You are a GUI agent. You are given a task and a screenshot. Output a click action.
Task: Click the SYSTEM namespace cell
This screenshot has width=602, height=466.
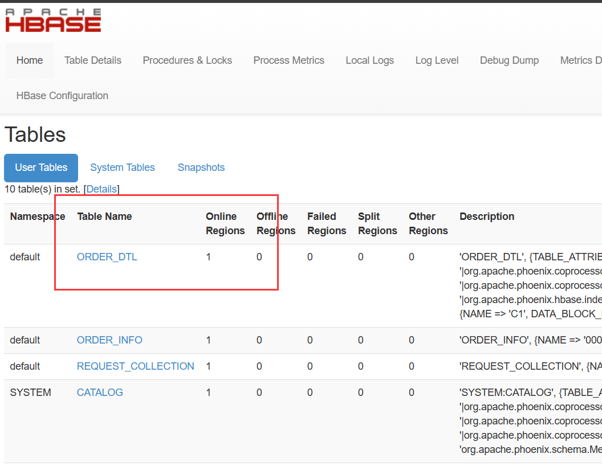30,393
